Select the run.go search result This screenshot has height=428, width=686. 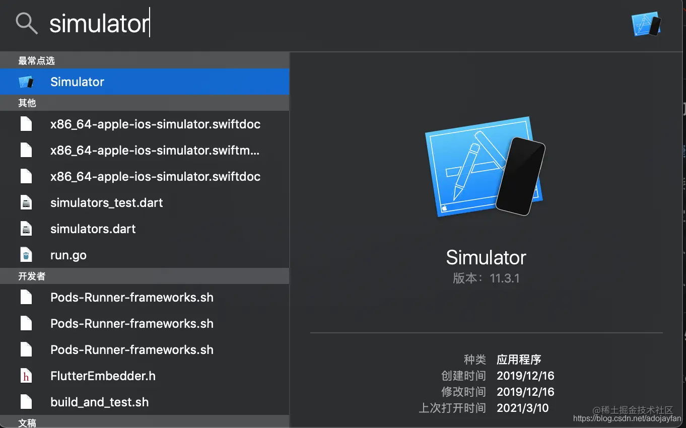(145, 255)
